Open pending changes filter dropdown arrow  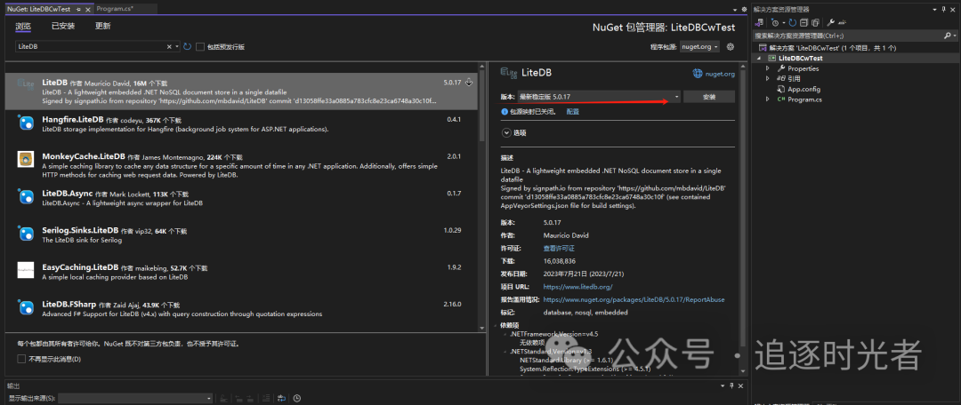pyautogui.click(x=784, y=22)
